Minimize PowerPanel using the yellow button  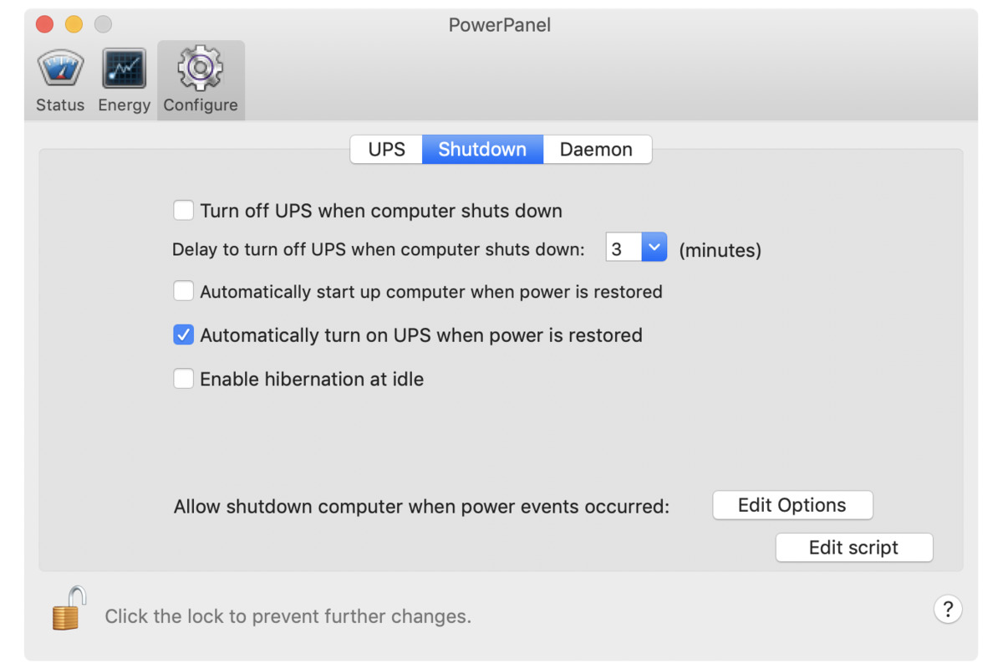(74, 25)
